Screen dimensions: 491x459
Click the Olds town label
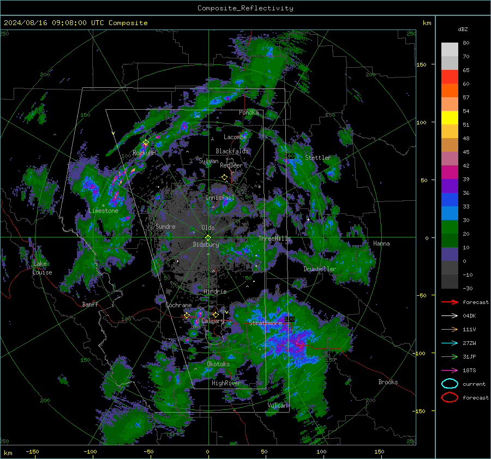(x=208, y=228)
